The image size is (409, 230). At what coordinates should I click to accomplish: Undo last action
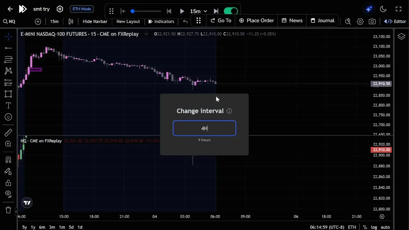(x=185, y=21)
